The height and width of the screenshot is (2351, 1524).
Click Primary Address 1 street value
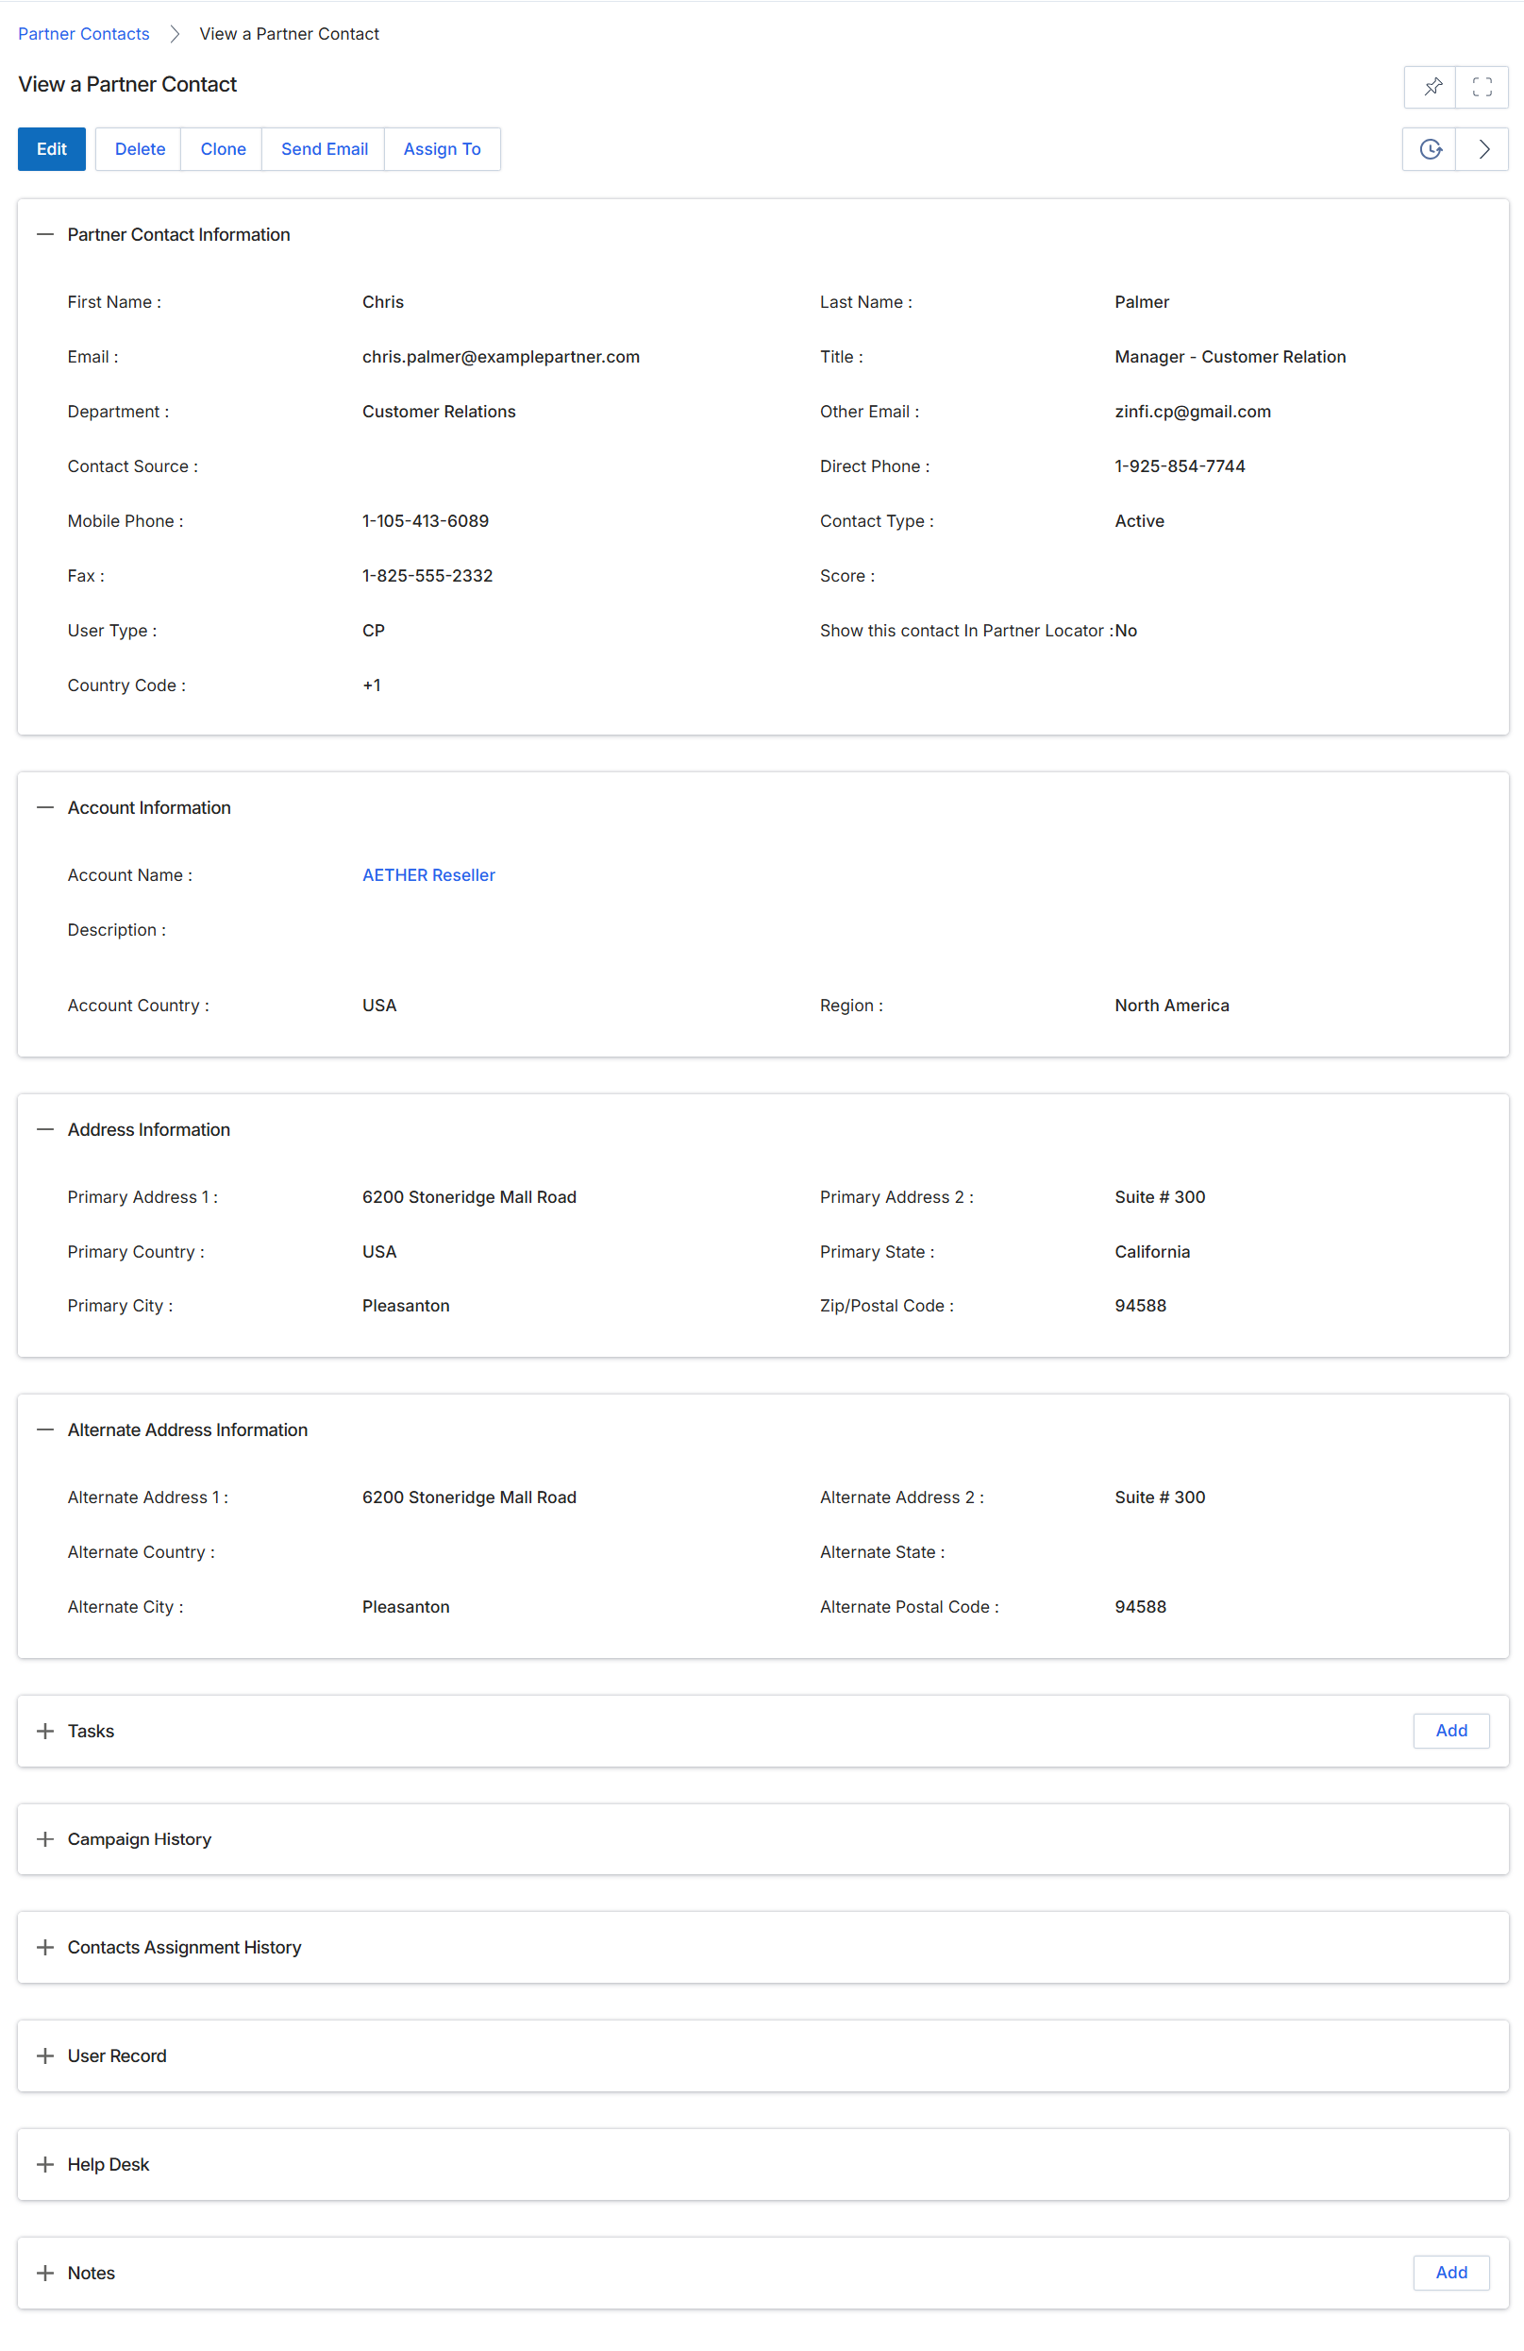coord(469,1197)
